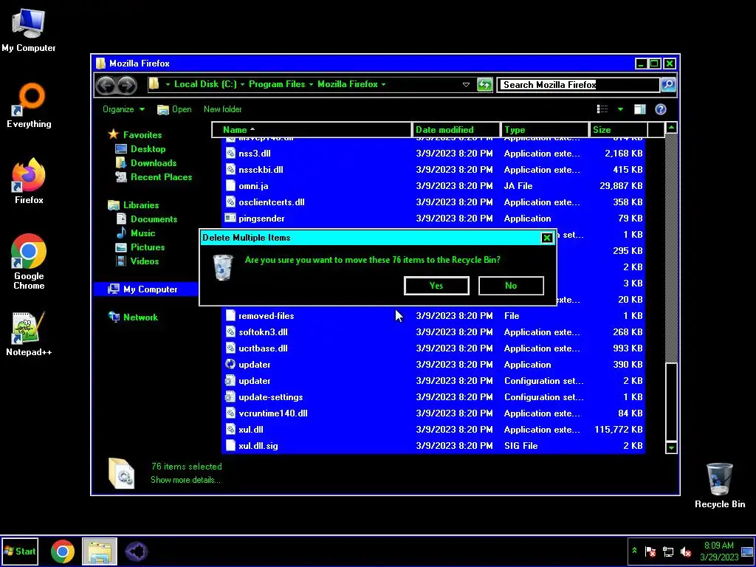Image resolution: width=756 pixels, height=567 pixels.
Task: Create a New folder from toolbar
Action: pos(223,109)
